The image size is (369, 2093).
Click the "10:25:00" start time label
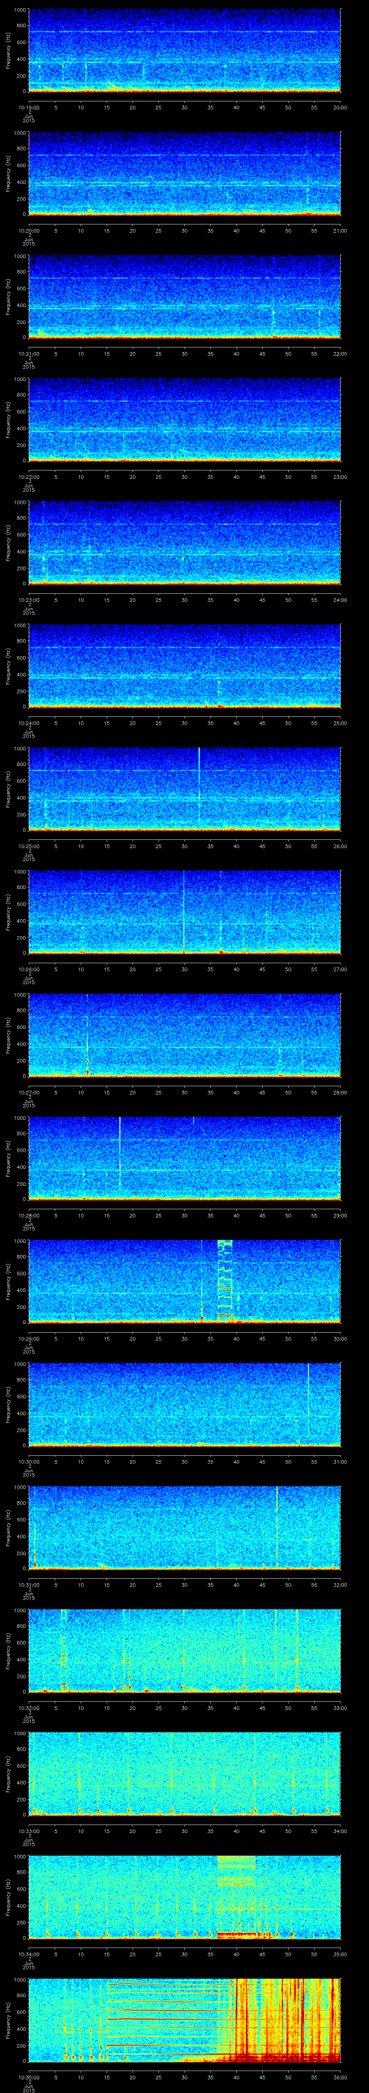(x=28, y=846)
